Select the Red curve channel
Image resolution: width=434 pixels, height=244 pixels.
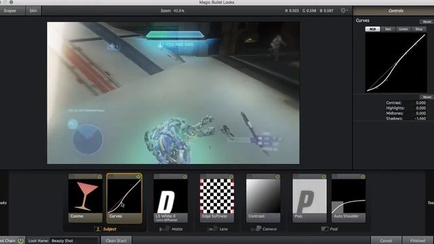(x=388, y=29)
